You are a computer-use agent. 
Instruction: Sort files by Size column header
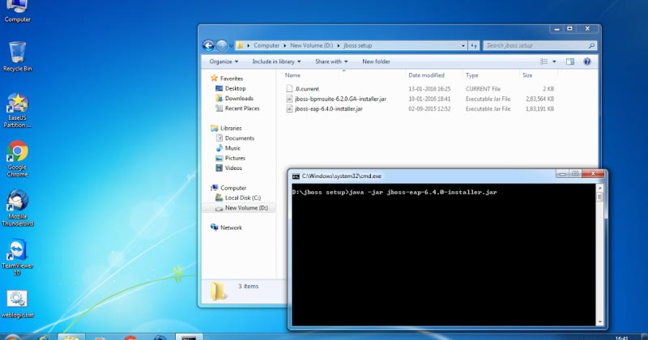[527, 75]
